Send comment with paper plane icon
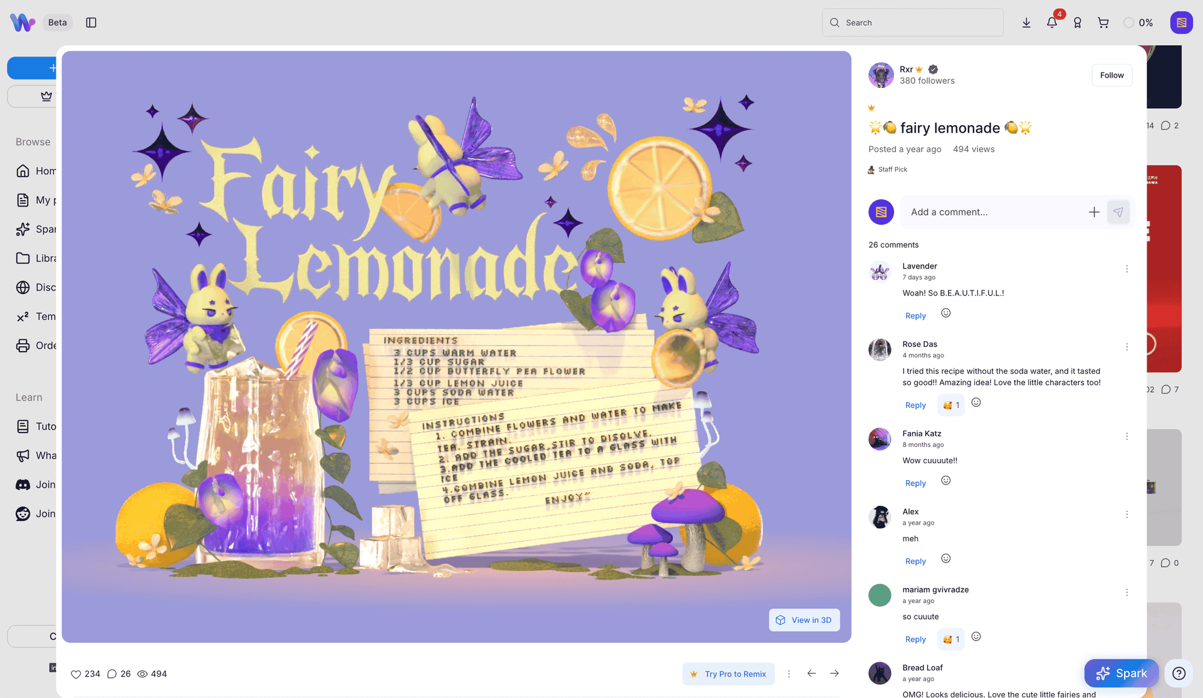Viewport: 1203px width, 698px height. point(1118,212)
